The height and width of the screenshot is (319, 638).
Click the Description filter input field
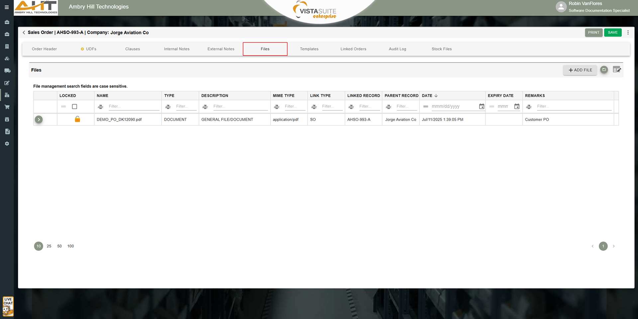point(240,106)
